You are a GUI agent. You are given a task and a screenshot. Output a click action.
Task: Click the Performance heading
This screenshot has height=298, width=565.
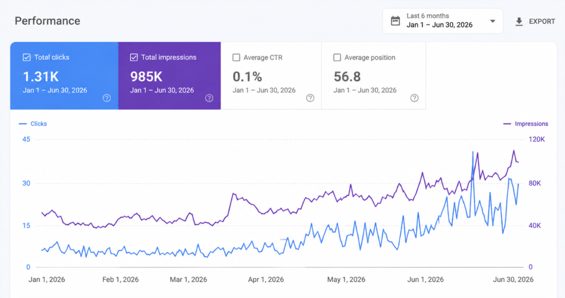pos(47,21)
